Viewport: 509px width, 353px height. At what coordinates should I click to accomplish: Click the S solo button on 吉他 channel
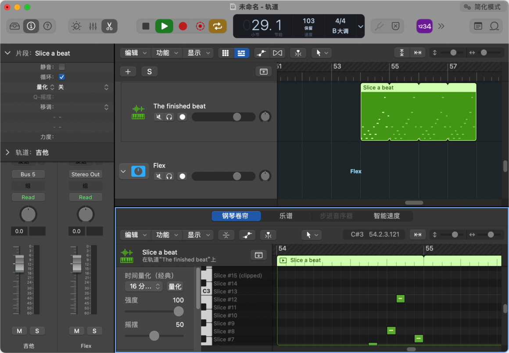click(37, 331)
